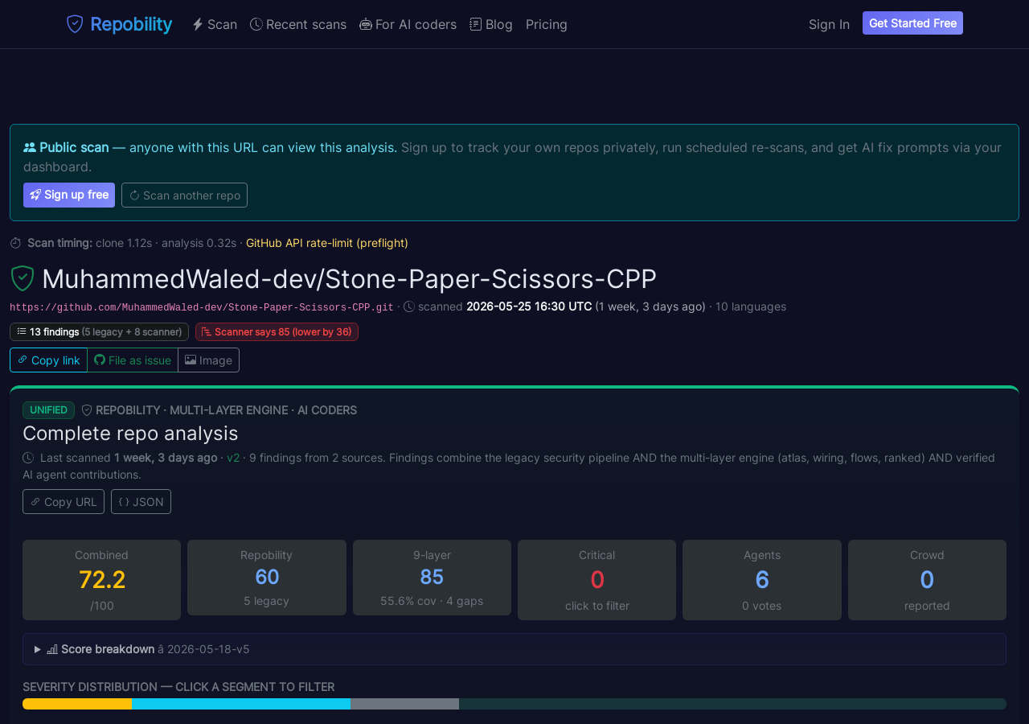Click the newspaper icon beside Blog
This screenshot has height=724, width=1029.
pyautogui.click(x=476, y=24)
